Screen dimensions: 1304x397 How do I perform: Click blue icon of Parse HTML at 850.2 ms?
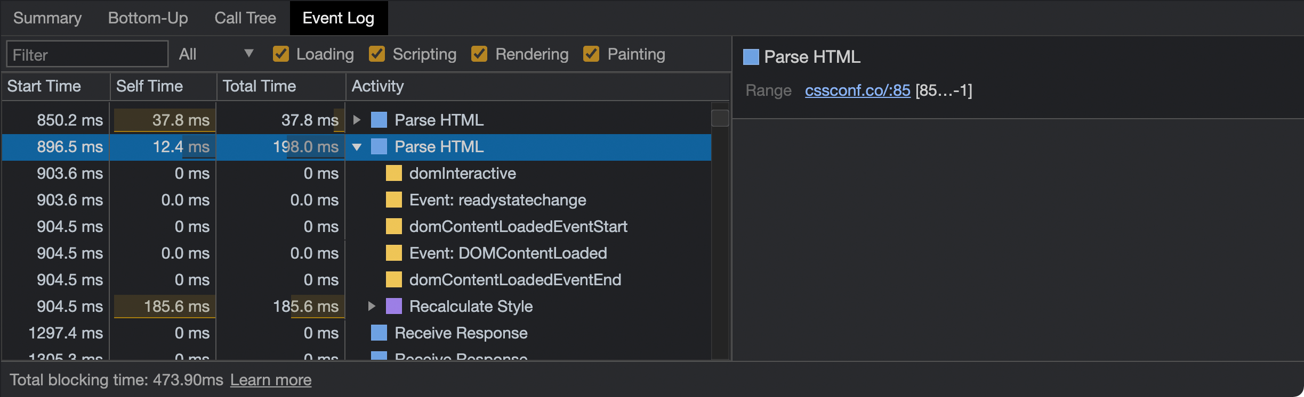pos(379,120)
